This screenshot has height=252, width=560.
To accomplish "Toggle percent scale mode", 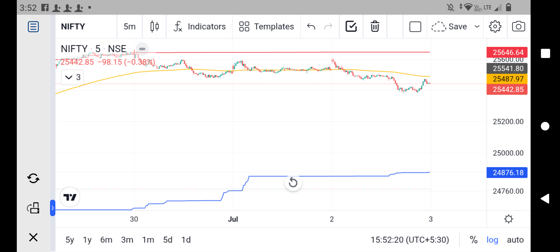I will tap(474, 240).
